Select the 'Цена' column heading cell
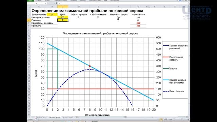The width and height of the screenshot is (217, 122). click(63, 15)
